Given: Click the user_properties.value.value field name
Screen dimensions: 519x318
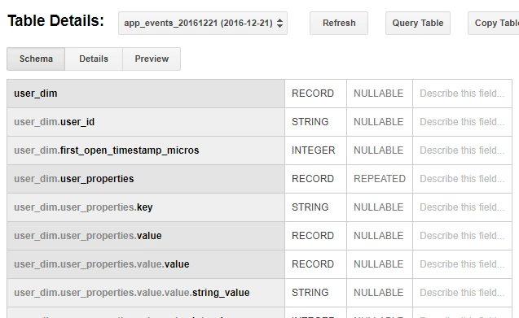Looking at the screenshot, I should click(x=102, y=264).
